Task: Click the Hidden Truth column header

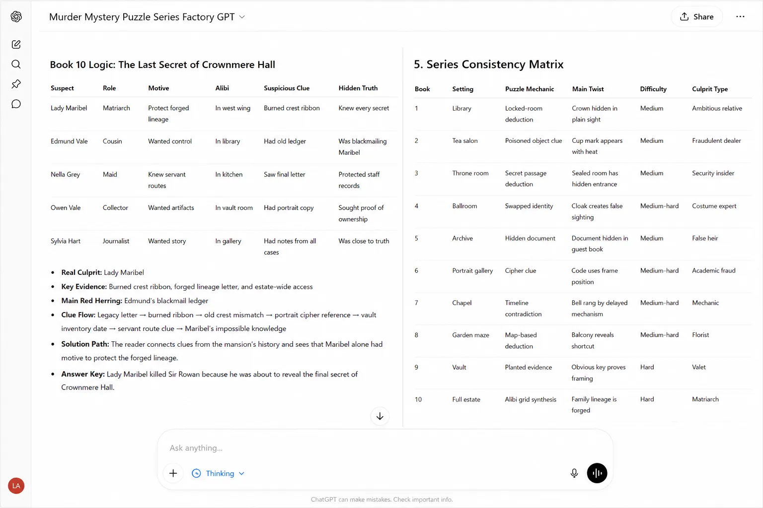Action: click(358, 88)
